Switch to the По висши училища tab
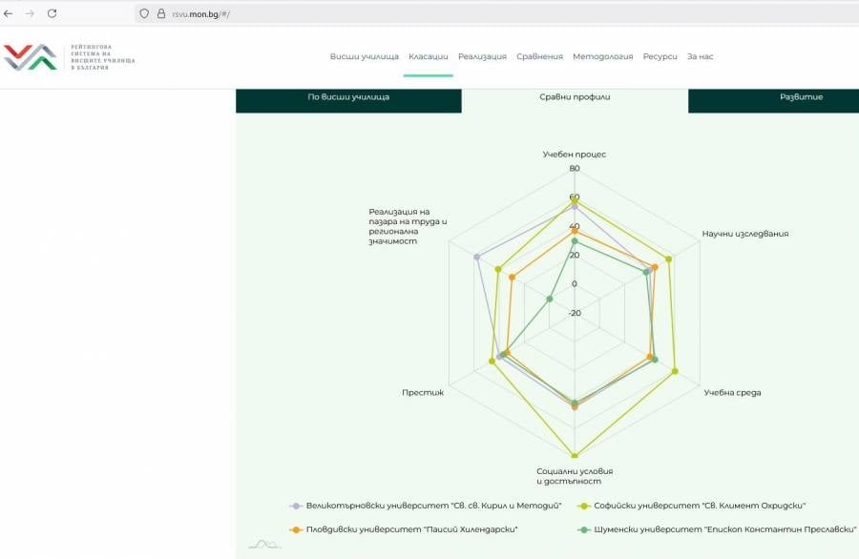 tap(348, 97)
